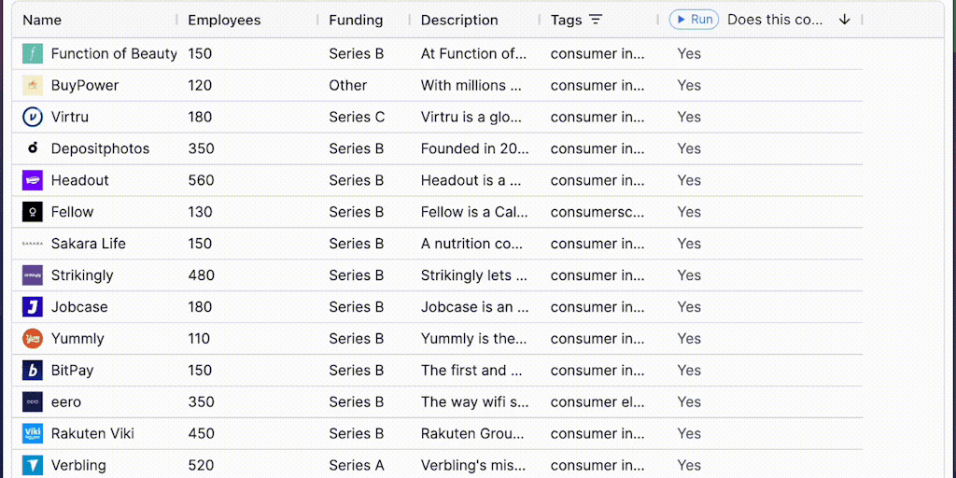Open the Employees column header menu
The height and width of the screenshot is (478, 956).
click(x=224, y=20)
